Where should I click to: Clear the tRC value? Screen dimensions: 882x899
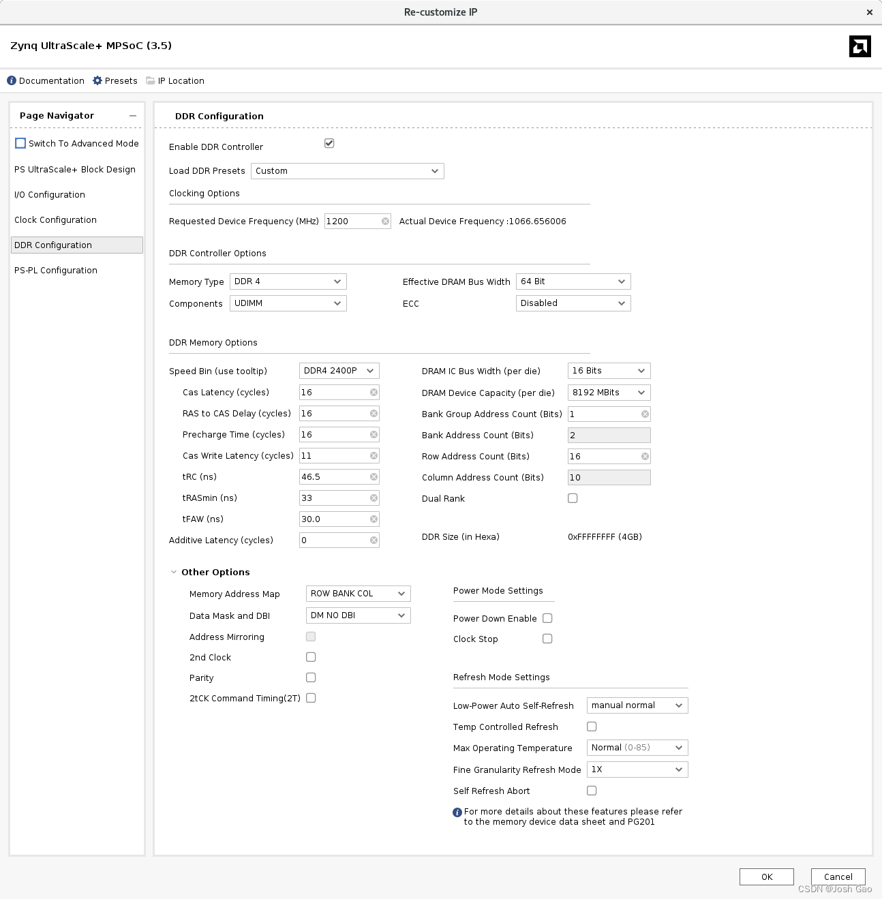pos(374,477)
